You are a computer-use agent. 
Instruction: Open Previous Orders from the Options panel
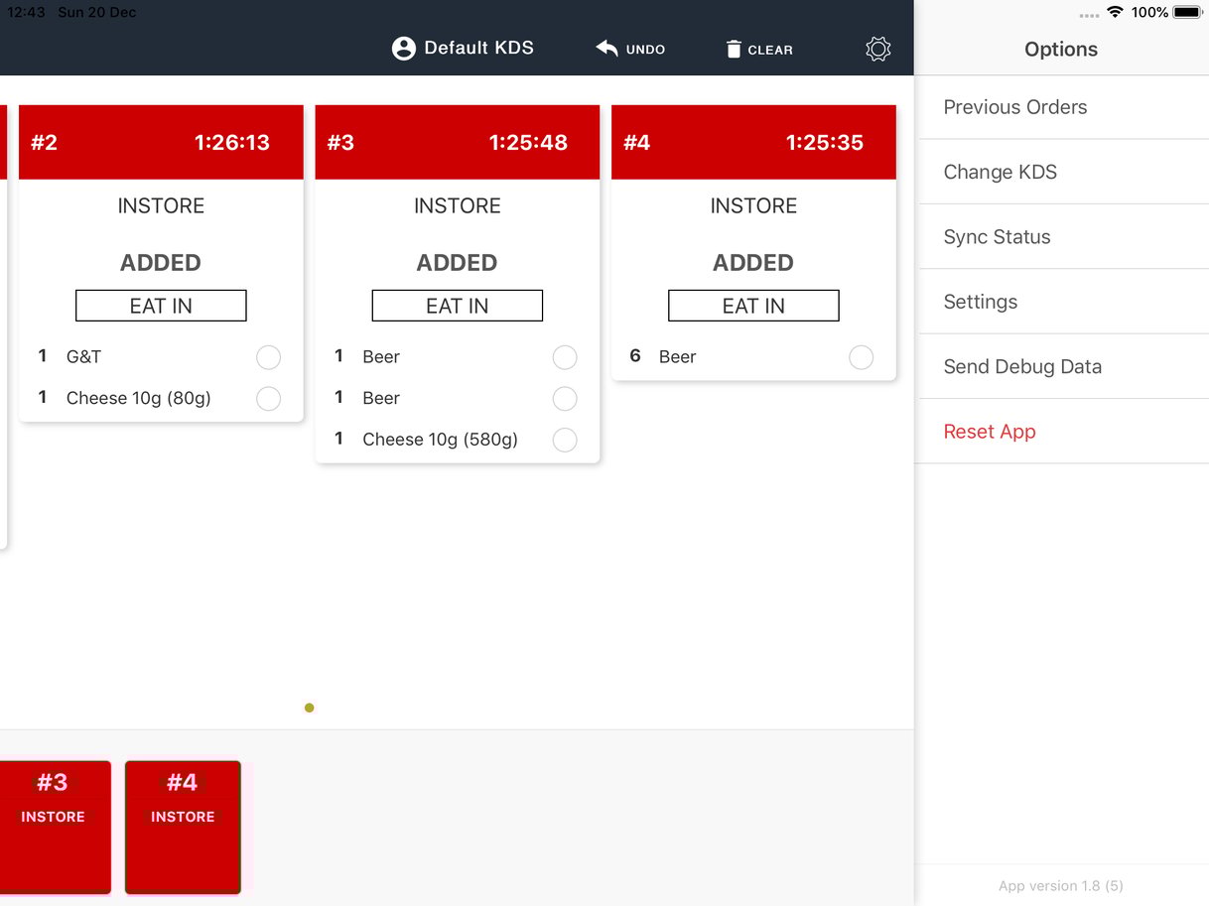click(1014, 107)
